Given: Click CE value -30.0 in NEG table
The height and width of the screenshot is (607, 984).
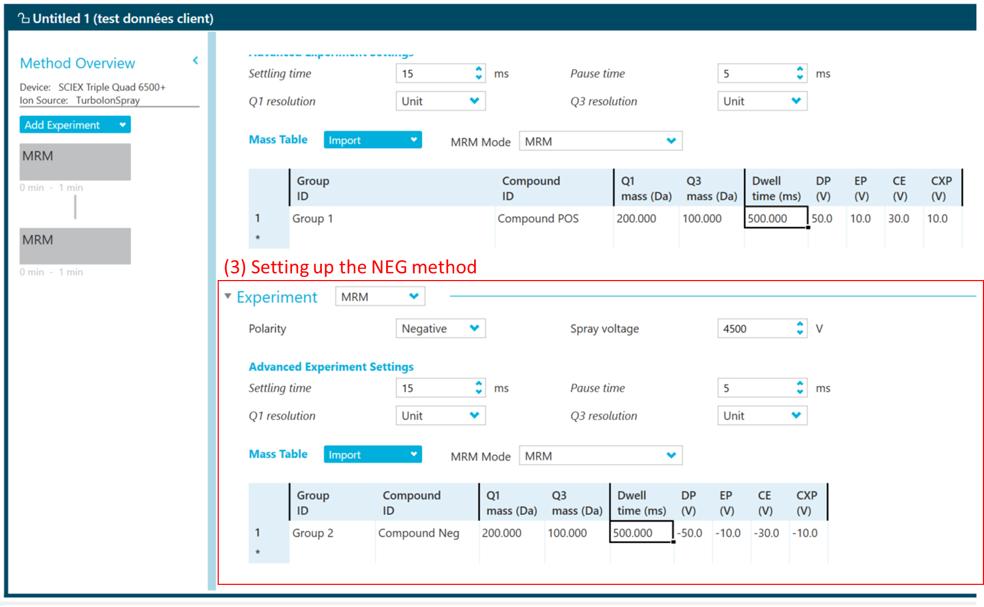Looking at the screenshot, I should click(x=770, y=533).
